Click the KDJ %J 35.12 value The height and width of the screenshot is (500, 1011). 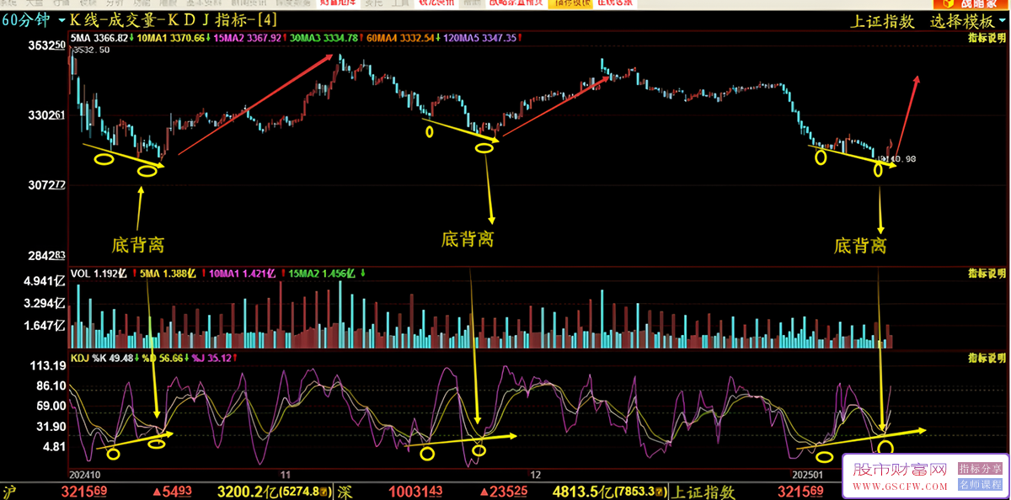point(211,358)
